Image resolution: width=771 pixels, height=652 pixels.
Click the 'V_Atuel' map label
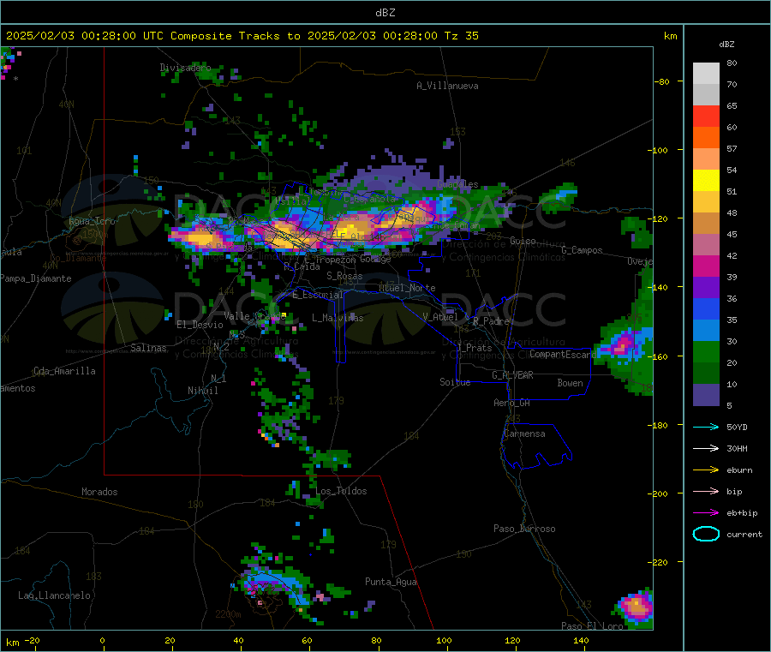pos(440,317)
